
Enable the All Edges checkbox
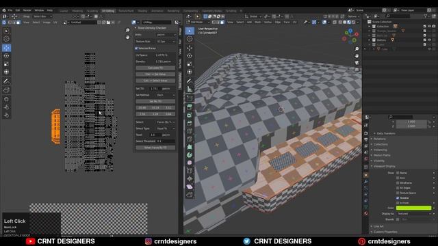pyautogui.click(x=398, y=188)
